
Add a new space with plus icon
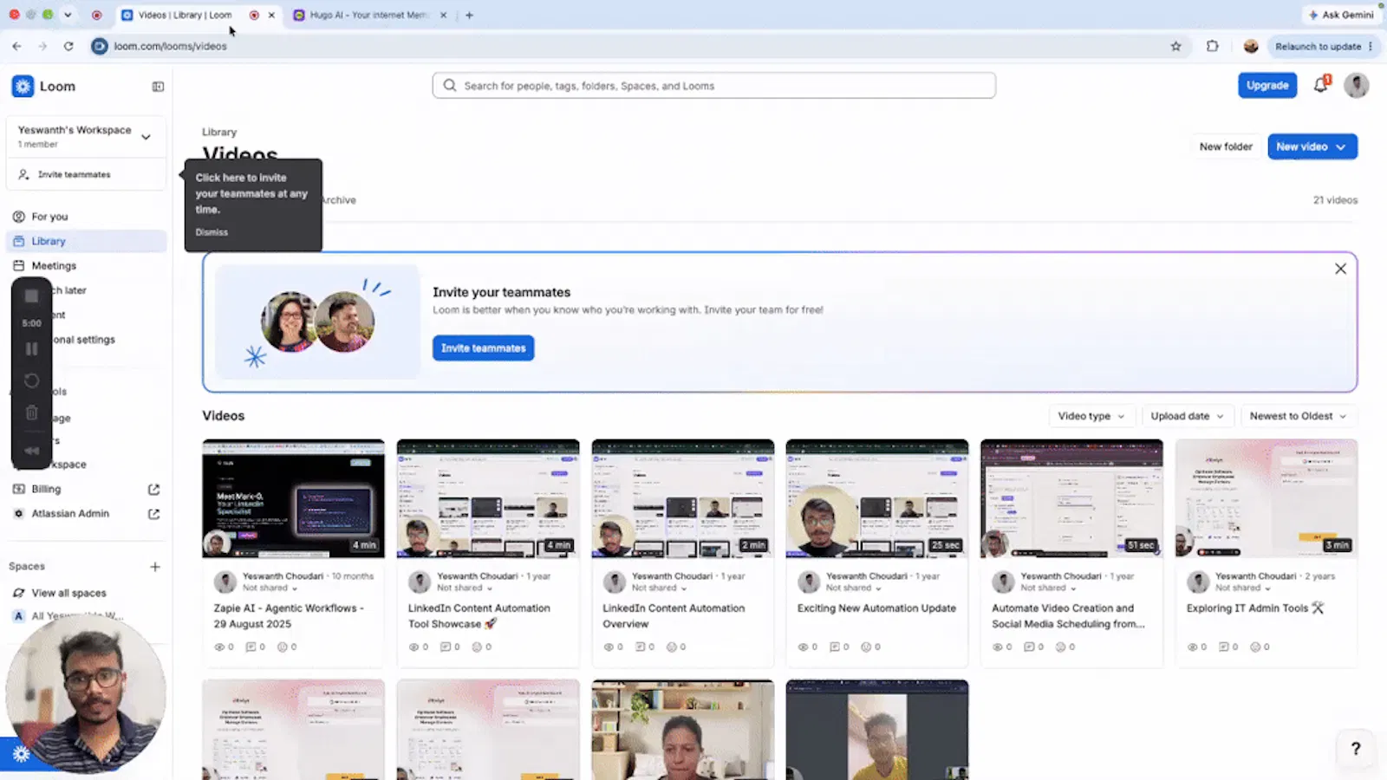[x=155, y=567]
